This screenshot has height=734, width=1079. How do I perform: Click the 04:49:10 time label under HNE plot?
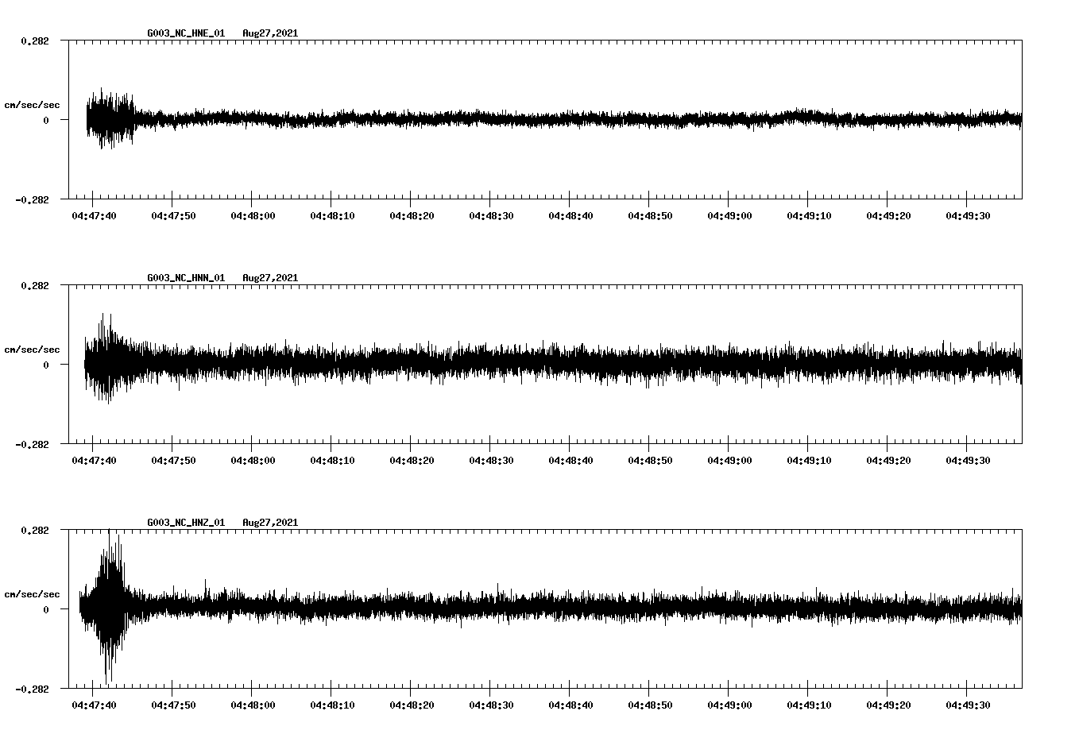pos(809,215)
